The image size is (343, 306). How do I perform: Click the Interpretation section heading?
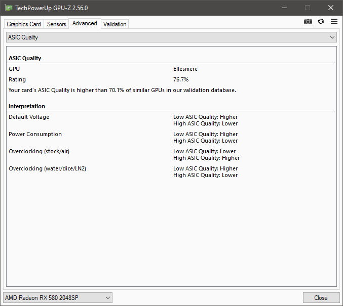click(x=27, y=106)
